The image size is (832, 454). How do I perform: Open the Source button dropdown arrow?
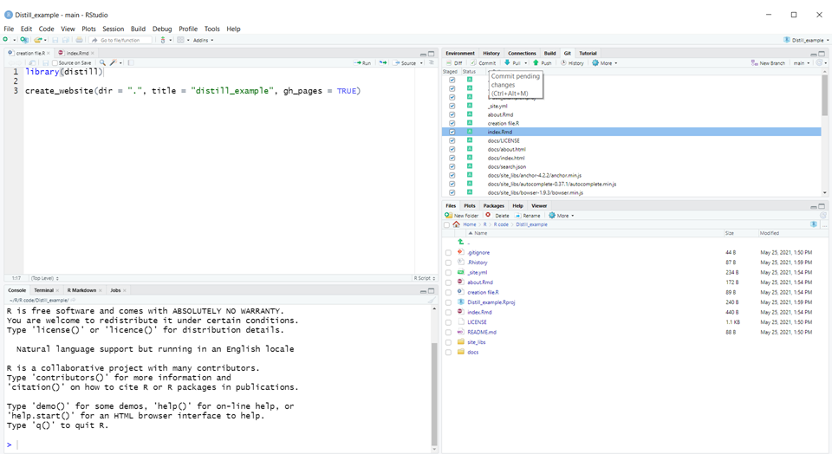pos(421,63)
